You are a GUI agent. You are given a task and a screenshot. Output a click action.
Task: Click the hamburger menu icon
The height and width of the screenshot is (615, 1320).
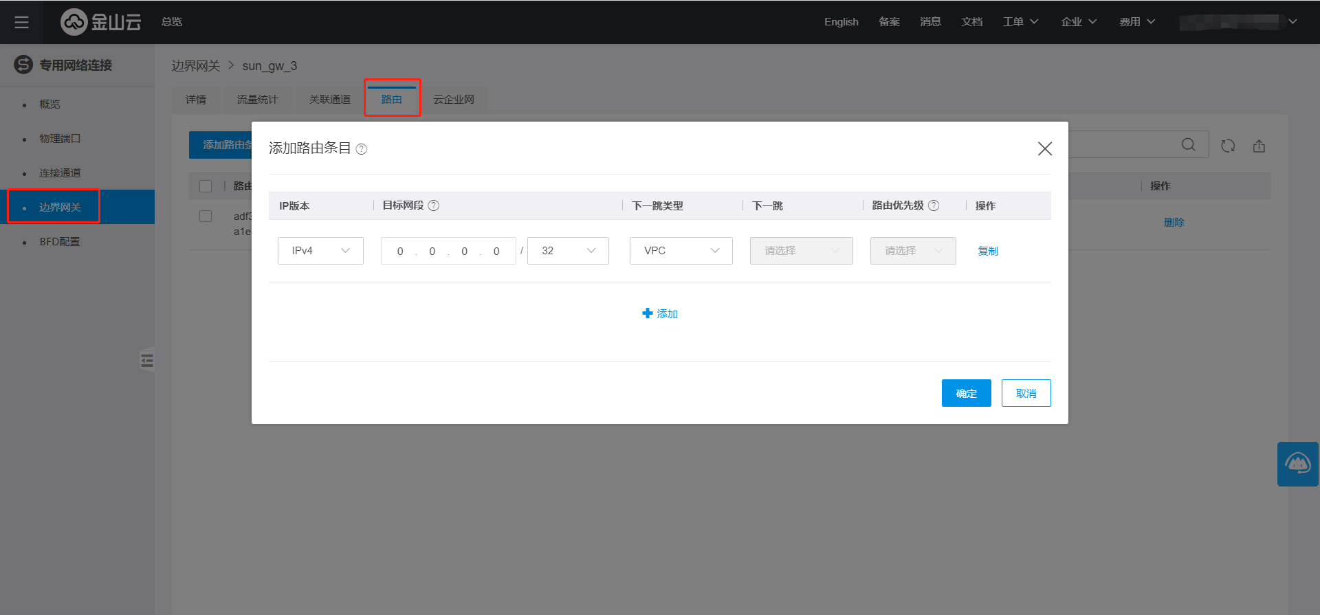tap(21, 22)
